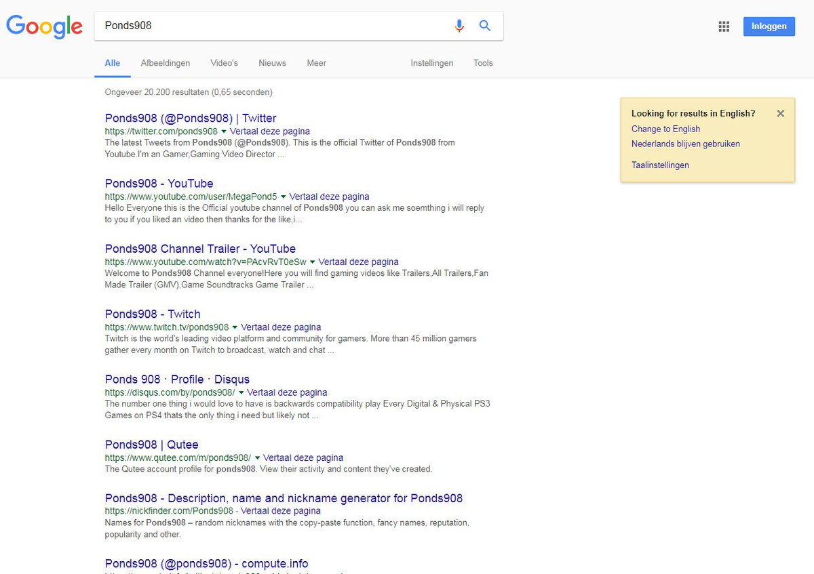Image resolution: width=814 pixels, height=574 pixels.
Task: Open Ponds908 - YouTube result
Action: click(159, 184)
